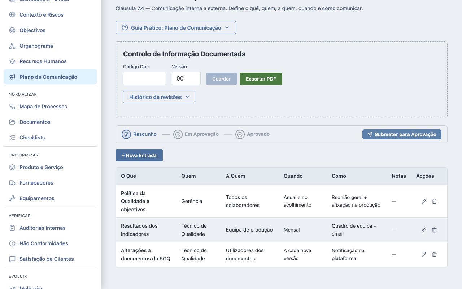Click the Exportar PDF button
462x289 pixels.
pos(261,79)
